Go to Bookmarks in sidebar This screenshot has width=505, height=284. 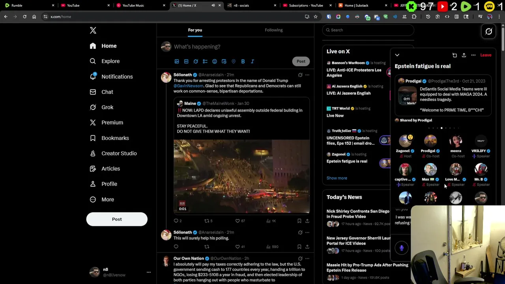(109, 138)
